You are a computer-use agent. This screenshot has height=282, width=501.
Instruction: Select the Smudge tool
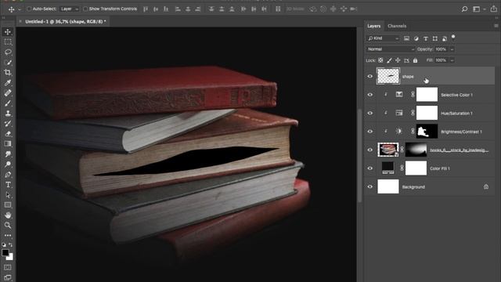[8, 154]
